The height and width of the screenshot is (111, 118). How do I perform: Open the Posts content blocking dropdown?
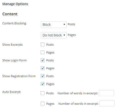tap(54, 25)
